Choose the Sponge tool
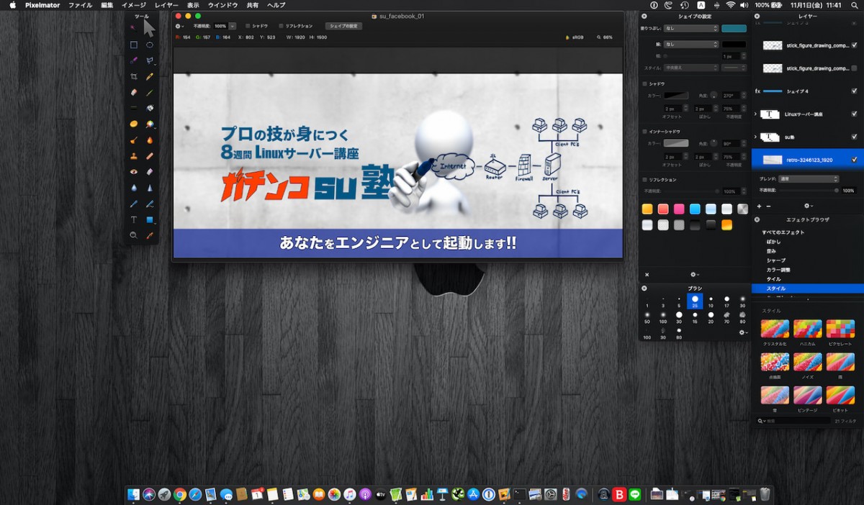Screen dimensions: 864x505 [133, 124]
